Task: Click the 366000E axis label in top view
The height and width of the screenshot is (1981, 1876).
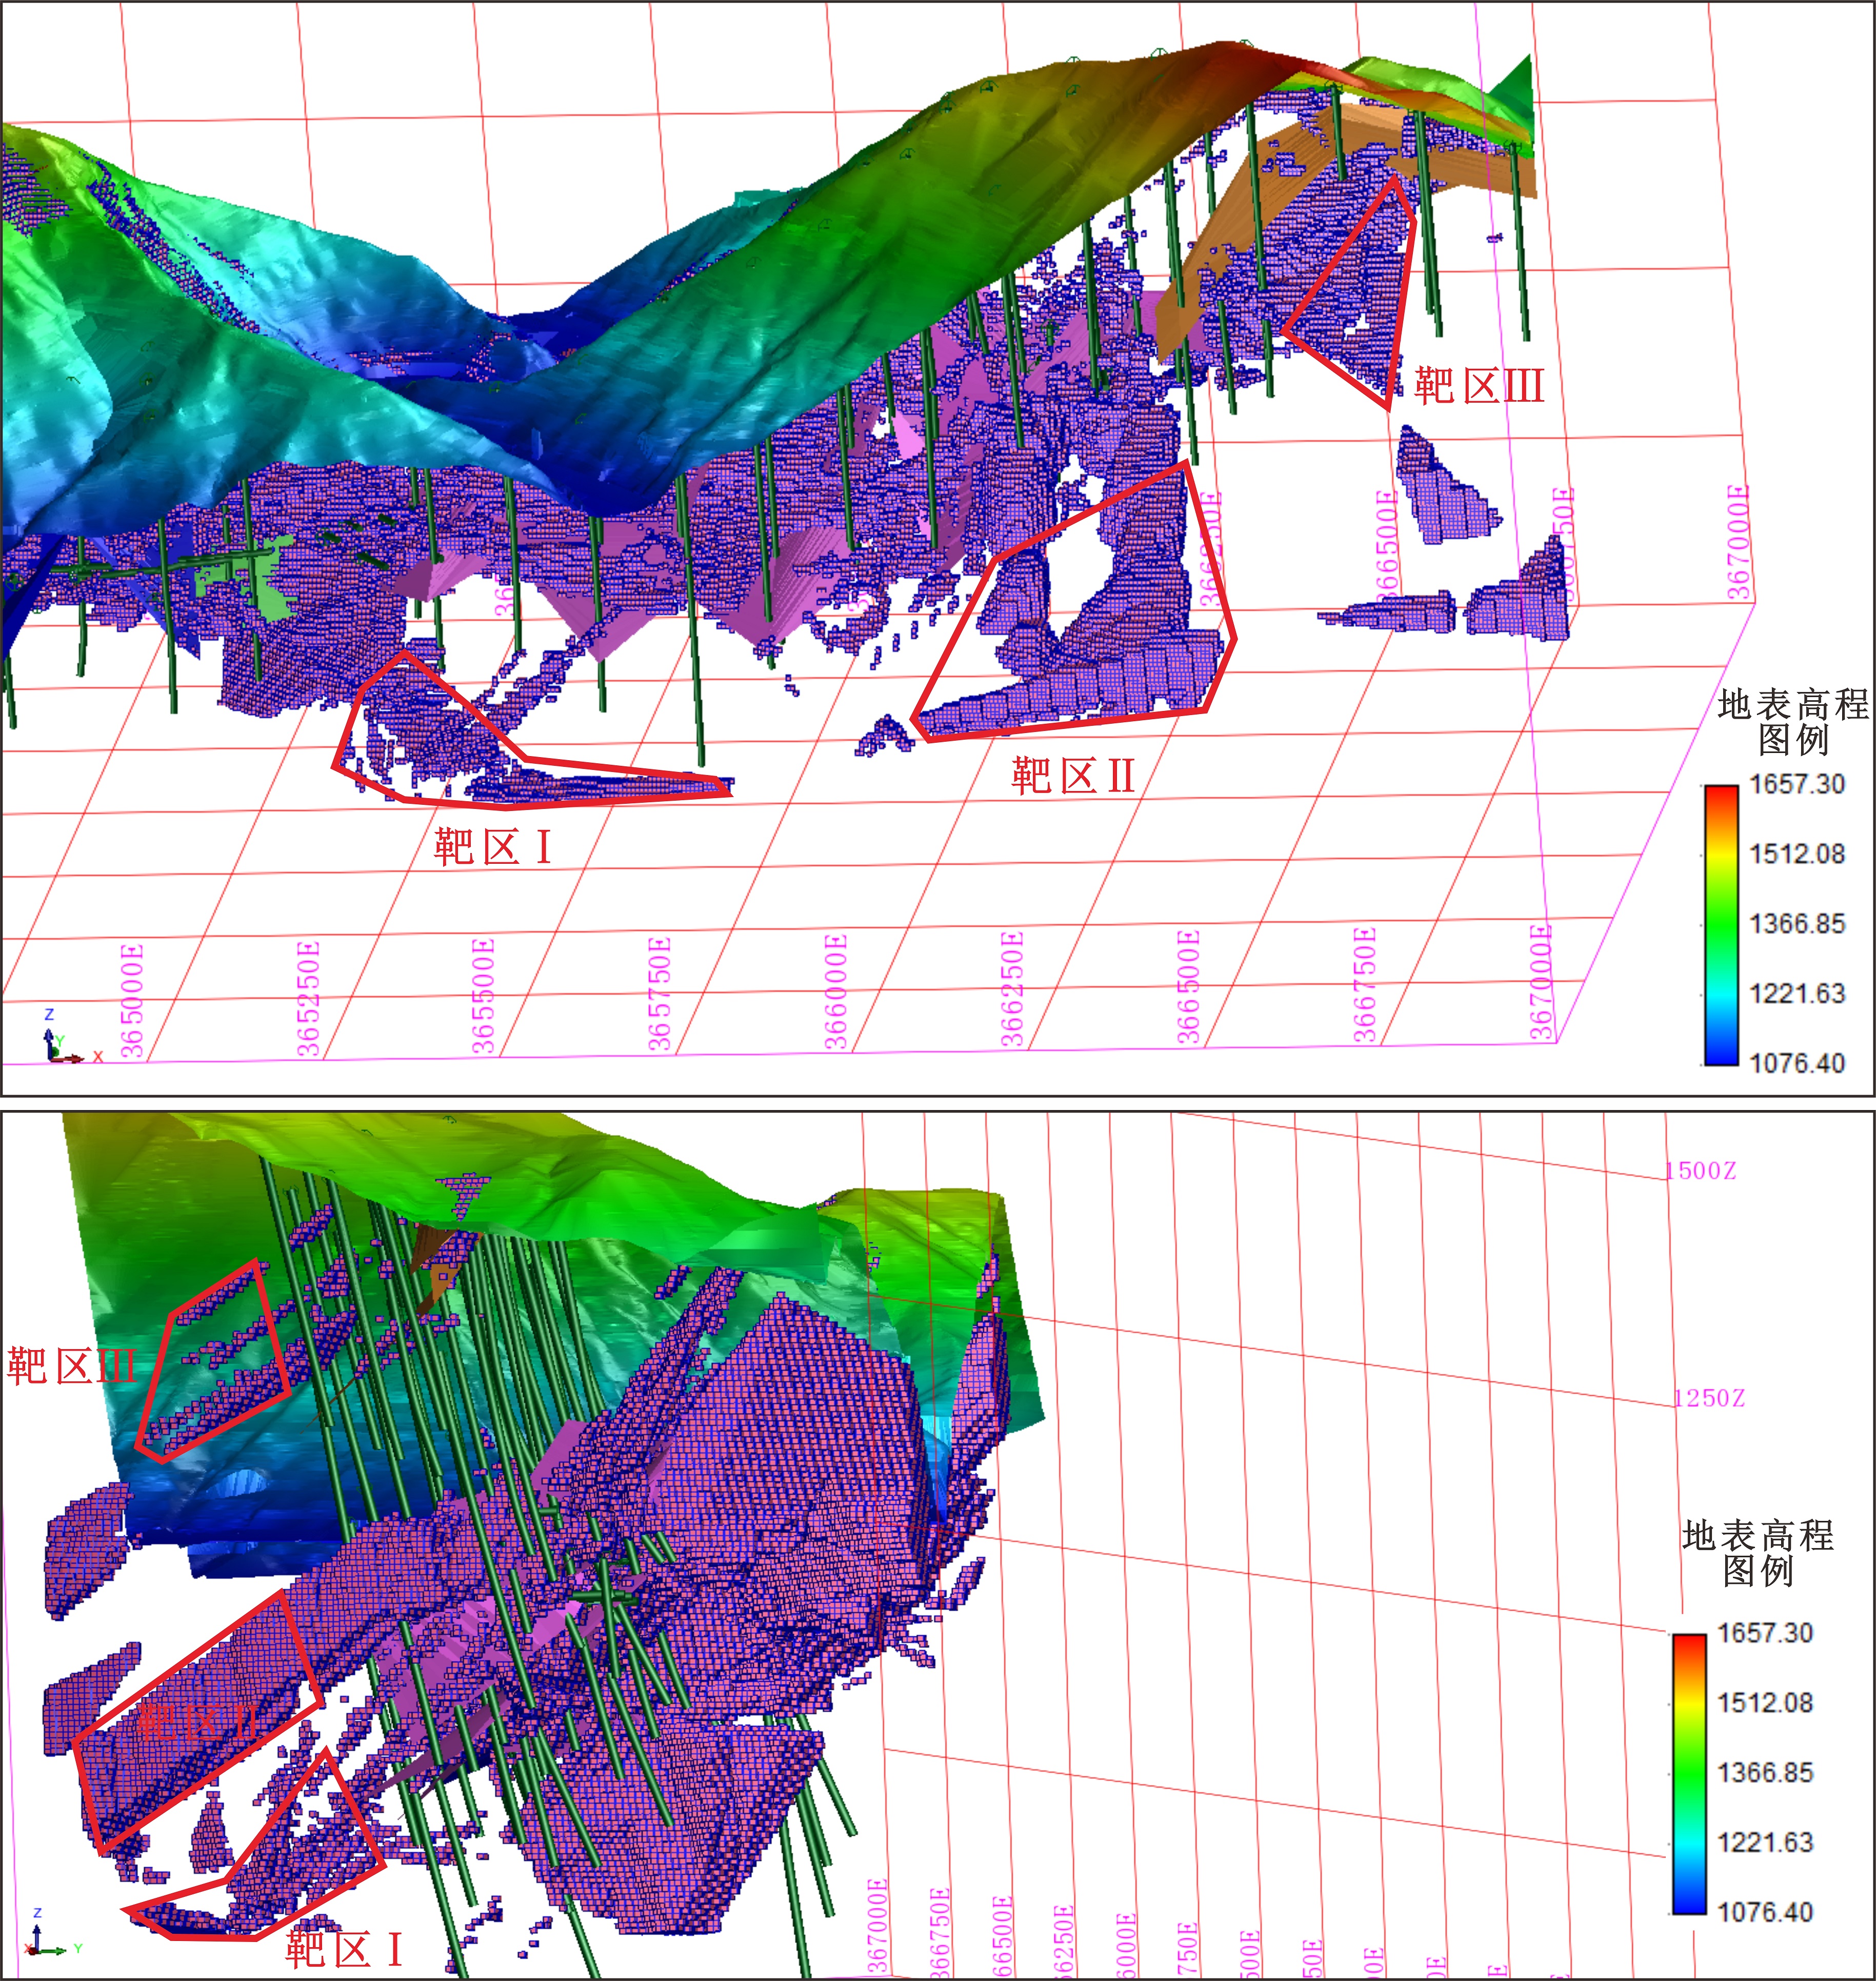Action: pos(835,992)
